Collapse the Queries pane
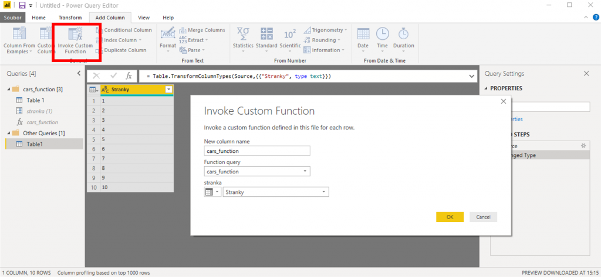601x277 pixels. [79, 73]
